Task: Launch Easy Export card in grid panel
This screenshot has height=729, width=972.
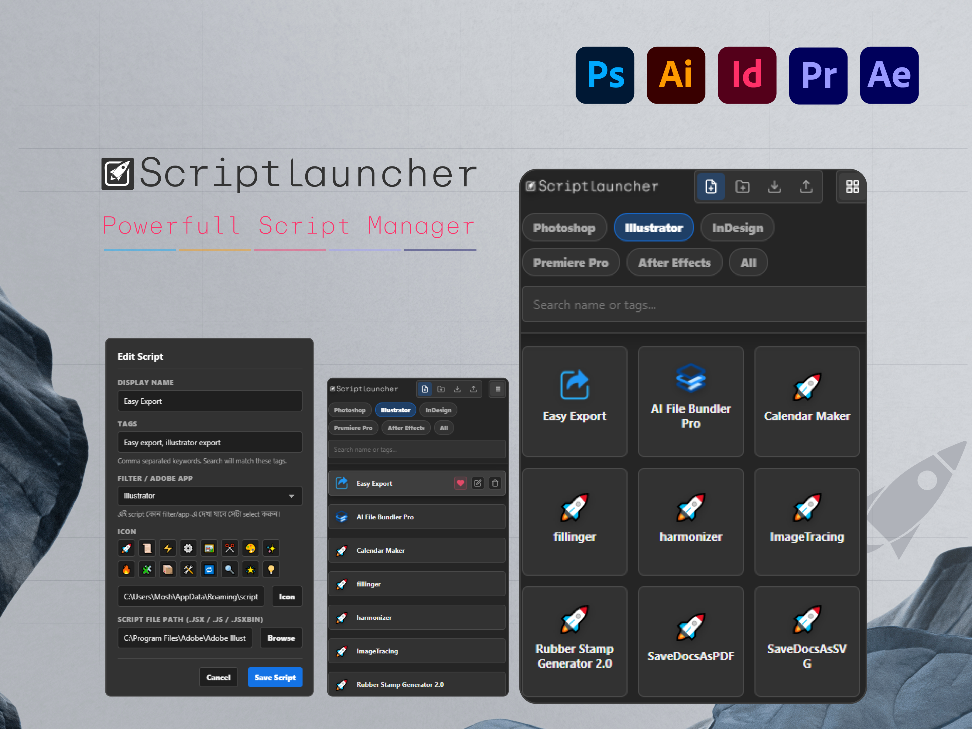Action: pos(574,402)
